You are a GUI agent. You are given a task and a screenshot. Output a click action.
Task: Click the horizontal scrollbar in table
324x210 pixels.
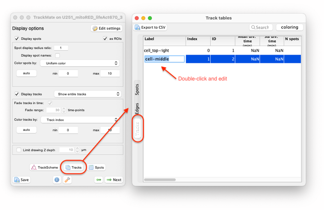coord(160,180)
